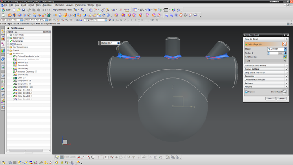
Task: Click the Sketch in task environment icon
Action: (x=57, y=157)
